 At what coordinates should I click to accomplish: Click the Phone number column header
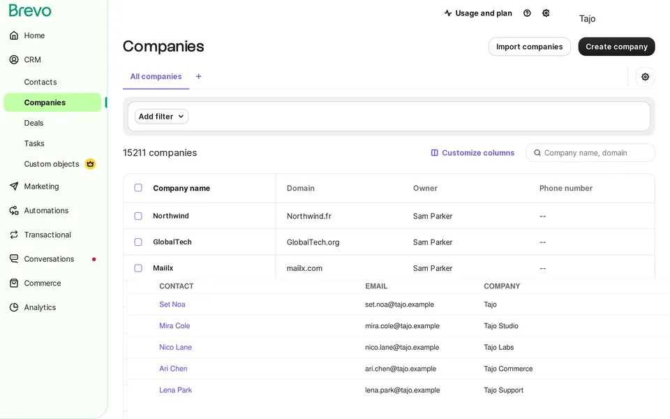pos(566,188)
